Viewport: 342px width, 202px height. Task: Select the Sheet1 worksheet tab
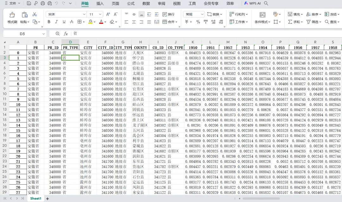pos(36,199)
